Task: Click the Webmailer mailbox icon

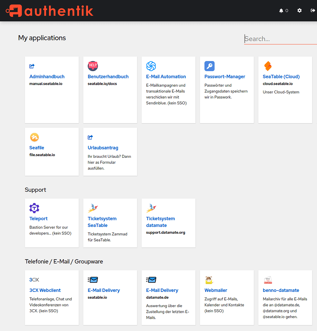Action: pos(209,280)
